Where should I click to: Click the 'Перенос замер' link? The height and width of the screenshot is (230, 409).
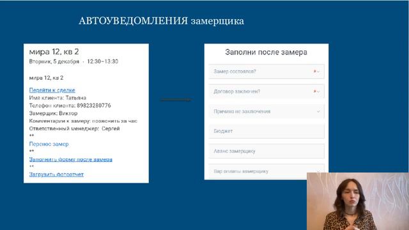[x=49, y=144]
